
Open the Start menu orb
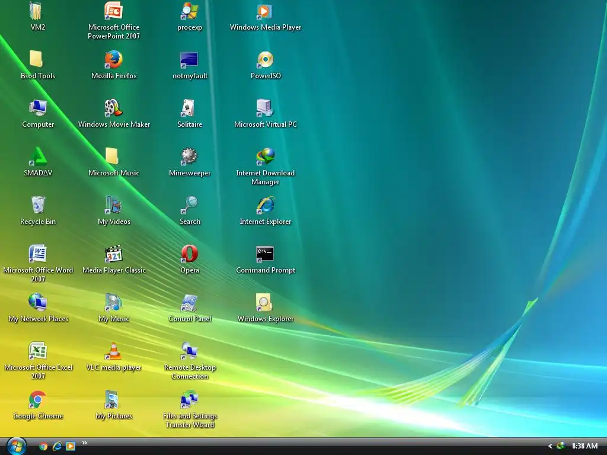coord(16,446)
